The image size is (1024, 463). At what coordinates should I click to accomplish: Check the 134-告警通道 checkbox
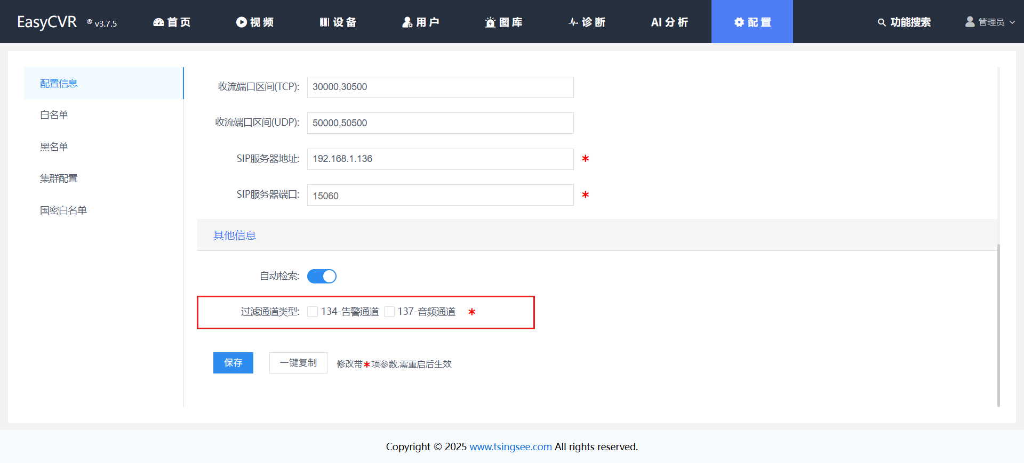313,312
